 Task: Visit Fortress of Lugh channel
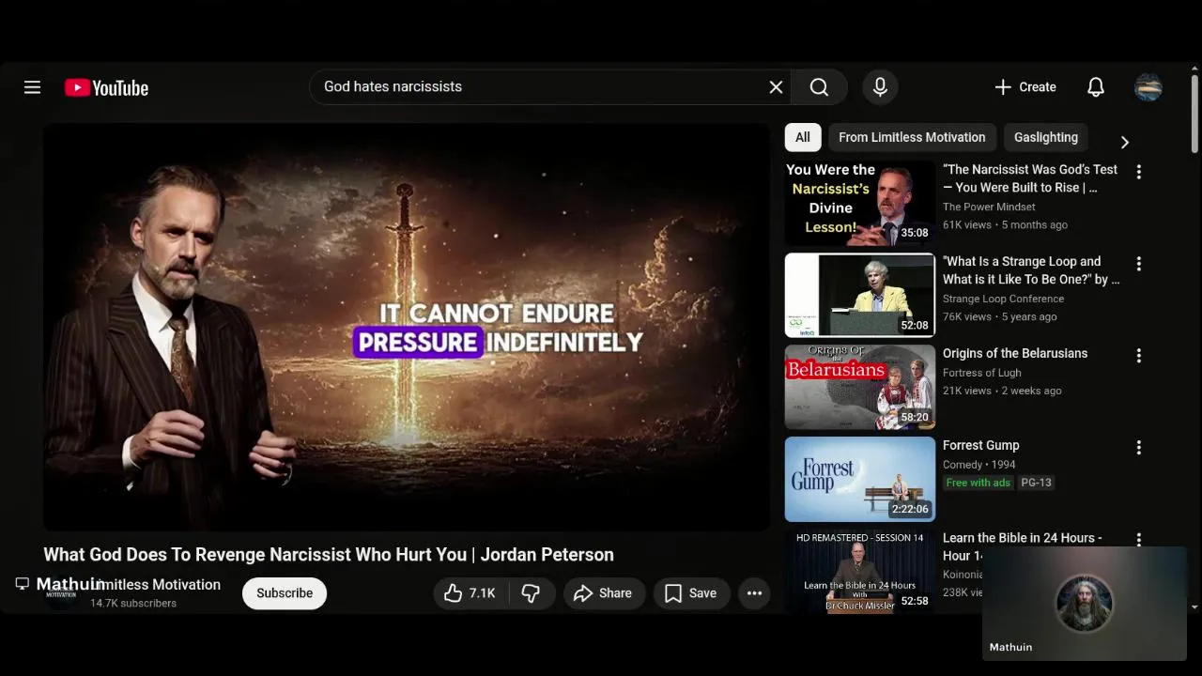981,373
